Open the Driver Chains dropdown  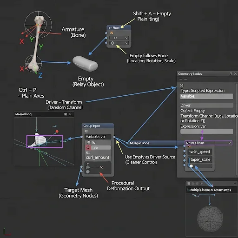pos(208,143)
